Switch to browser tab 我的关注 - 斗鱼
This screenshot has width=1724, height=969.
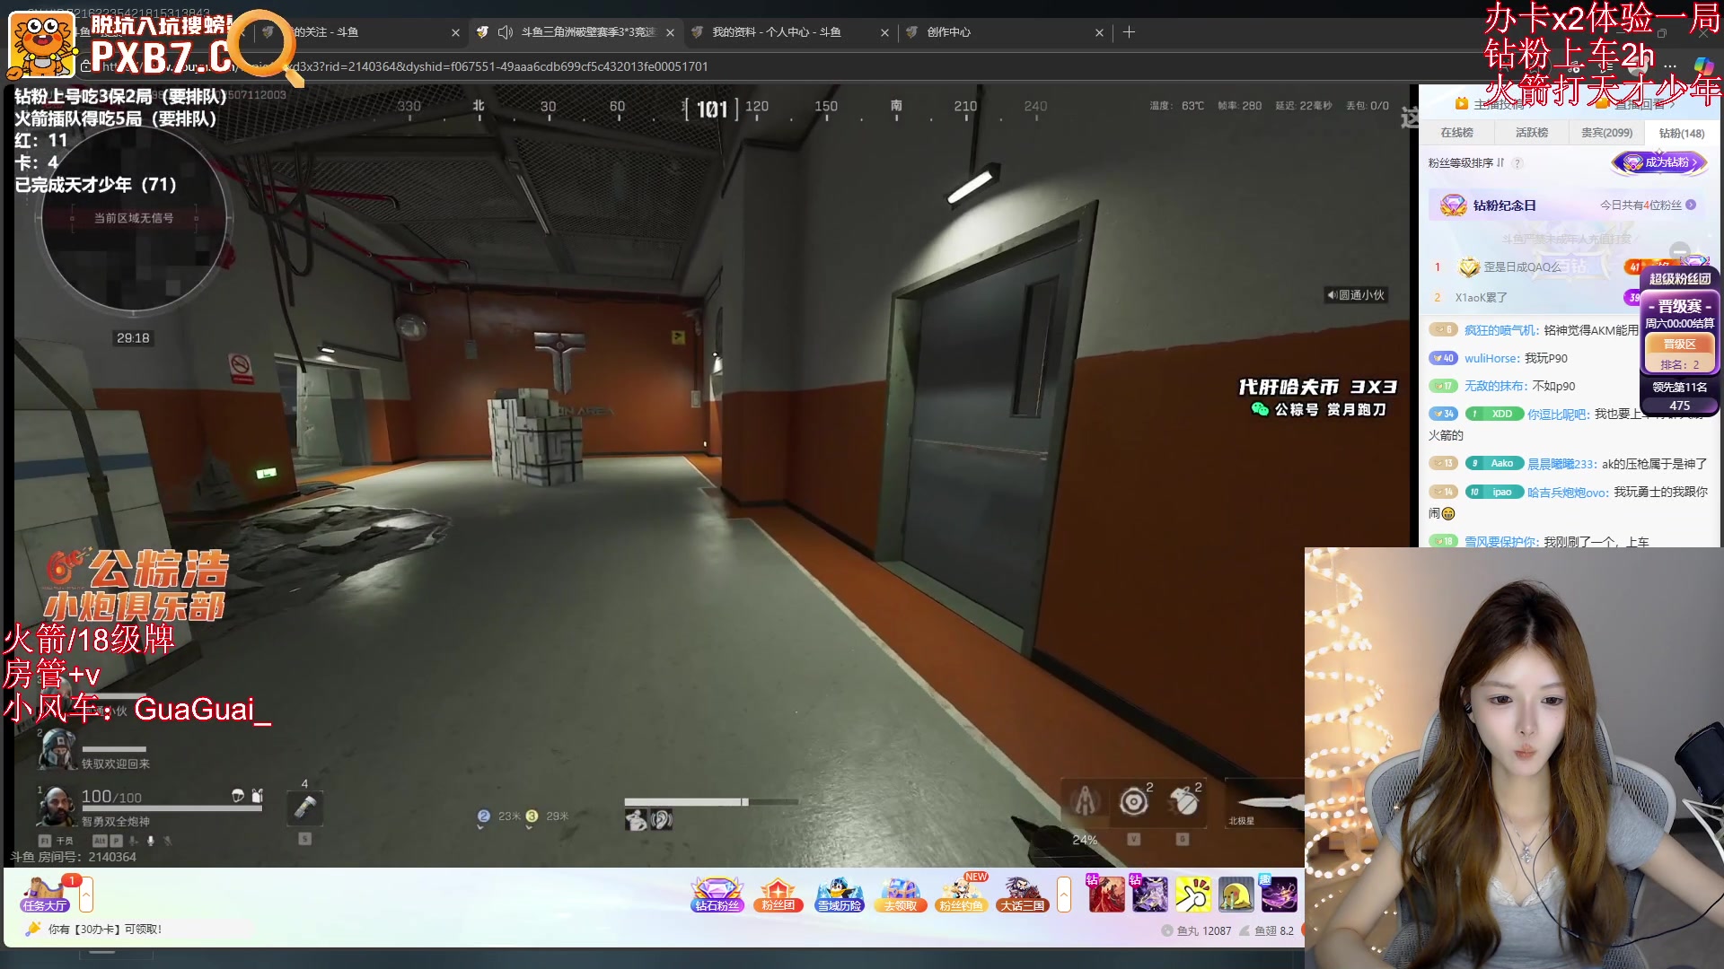pos(359,32)
